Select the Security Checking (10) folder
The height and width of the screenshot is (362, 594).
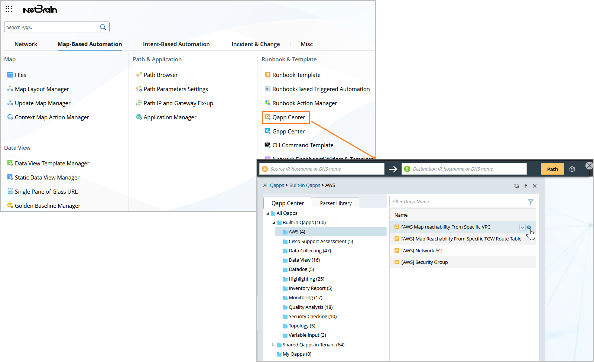(313, 317)
